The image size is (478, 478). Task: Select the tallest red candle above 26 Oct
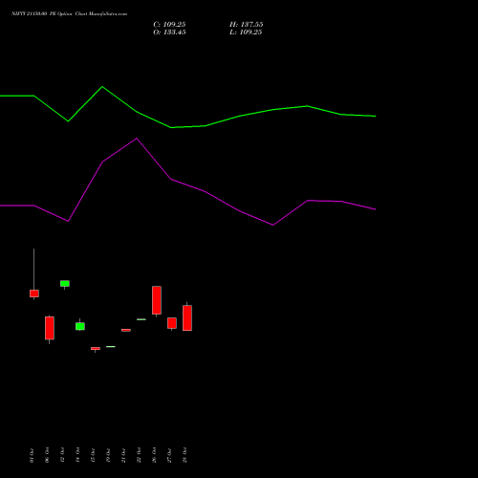pos(157,300)
